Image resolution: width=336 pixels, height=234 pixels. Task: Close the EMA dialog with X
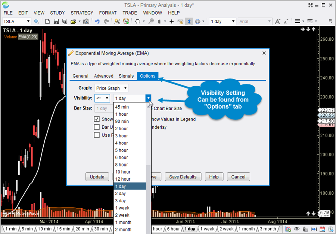pos(264,53)
